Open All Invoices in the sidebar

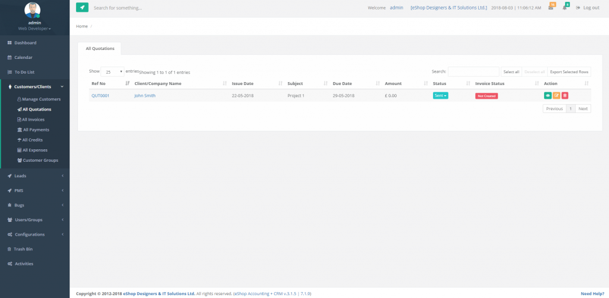pyautogui.click(x=33, y=120)
